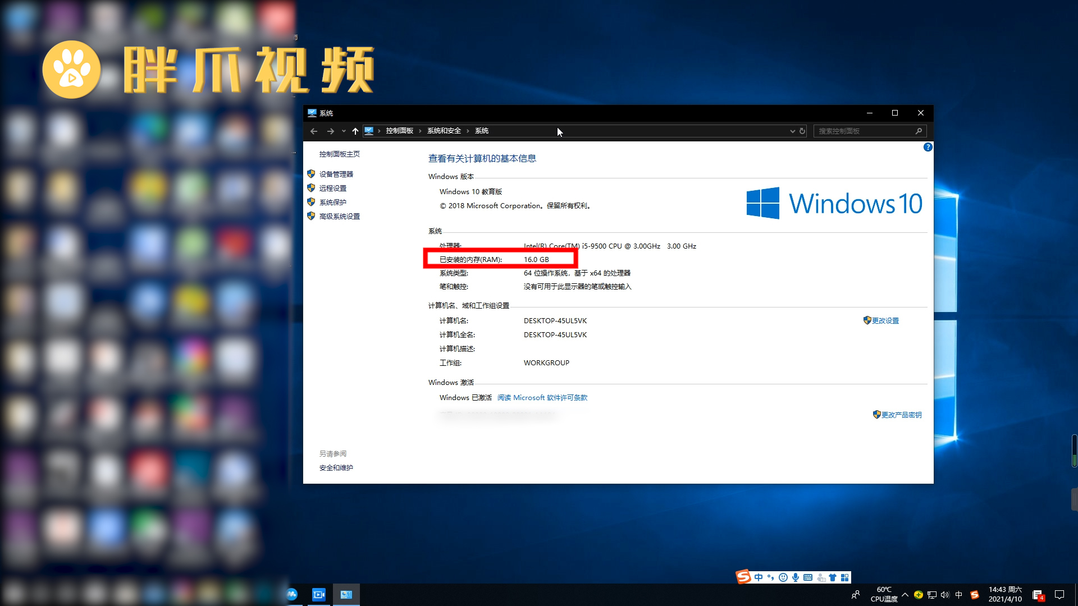Open the network tray icon

(x=932, y=595)
